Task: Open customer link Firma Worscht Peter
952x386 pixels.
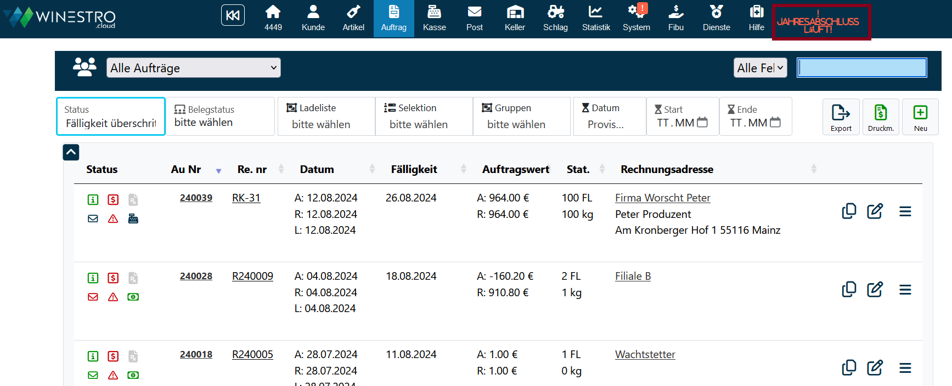Action: [662, 198]
